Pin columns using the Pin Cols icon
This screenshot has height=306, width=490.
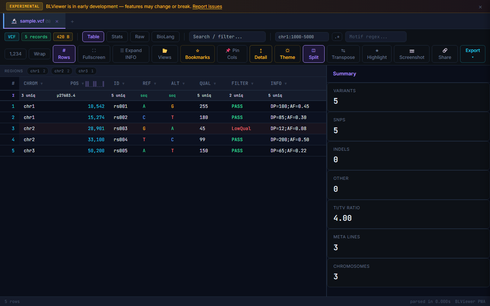point(232,54)
